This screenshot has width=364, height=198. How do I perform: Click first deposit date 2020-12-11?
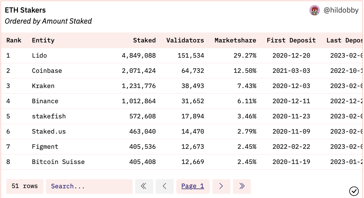click(x=291, y=101)
